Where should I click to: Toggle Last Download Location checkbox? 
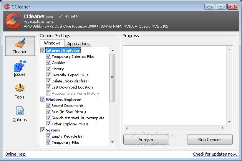pos(48,87)
